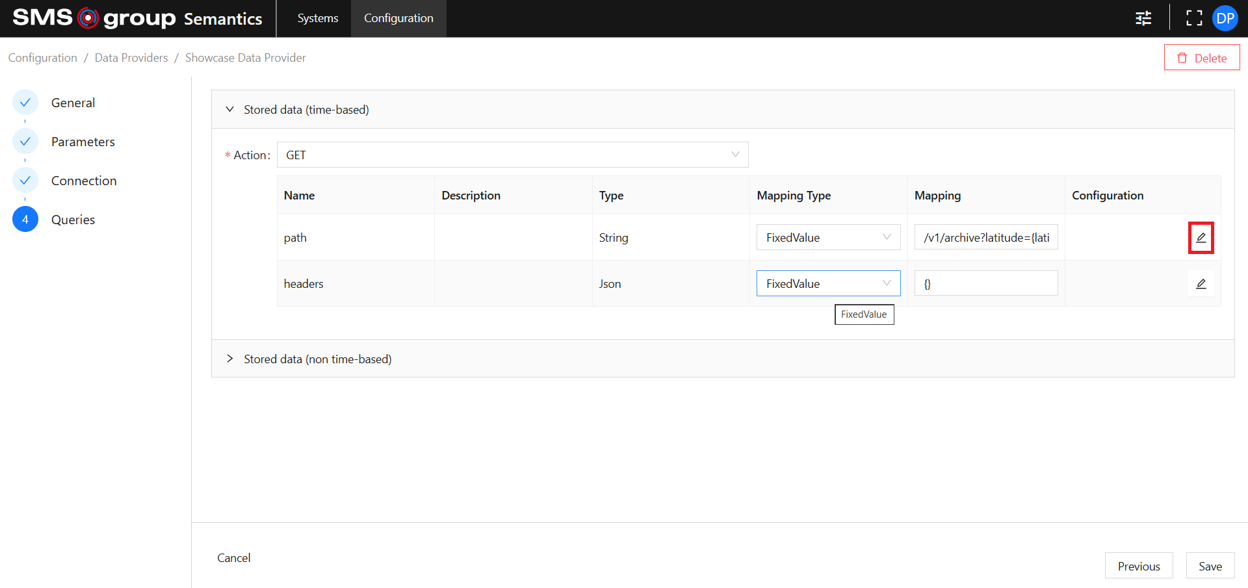Screen dimensions: 1248x588
Task: Click the Save button
Action: click(1210, 566)
